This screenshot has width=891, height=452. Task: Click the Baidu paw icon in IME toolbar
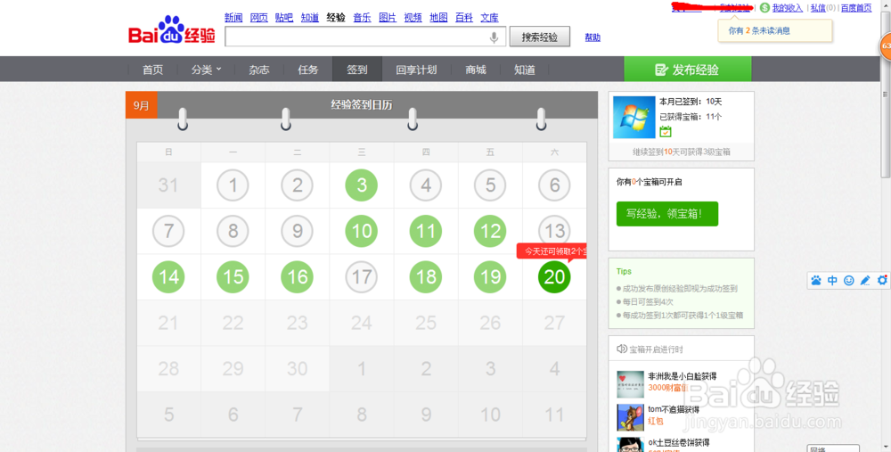816,280
